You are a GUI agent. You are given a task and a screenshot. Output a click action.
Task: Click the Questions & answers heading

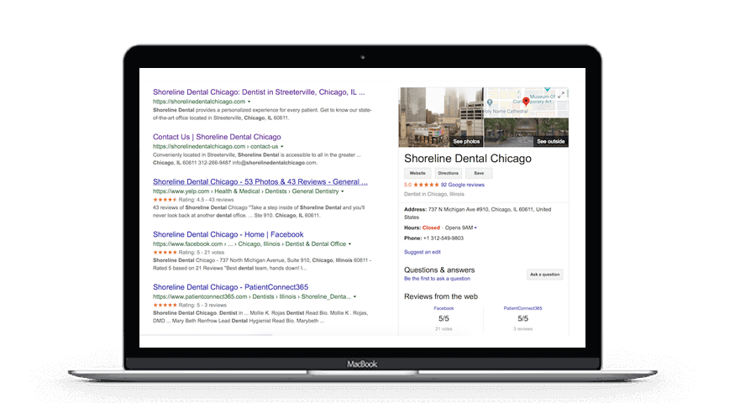[x=439, y=270]
